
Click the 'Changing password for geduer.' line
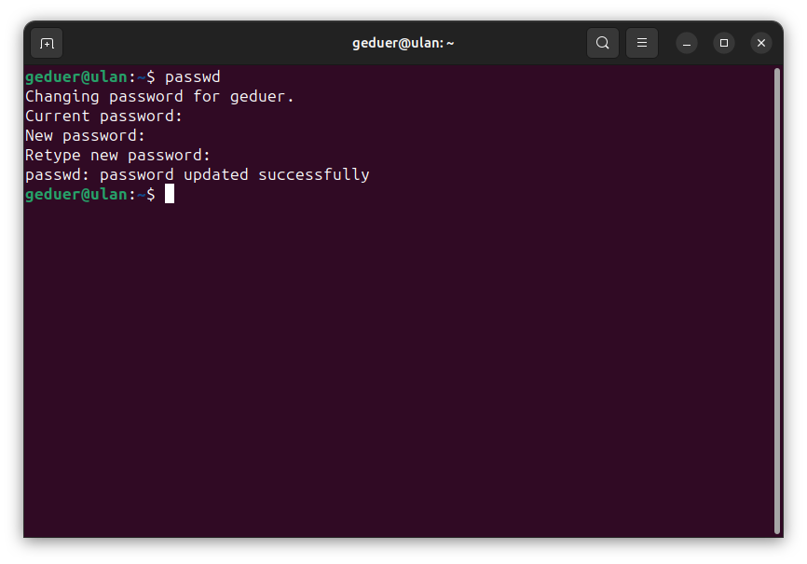159,97
